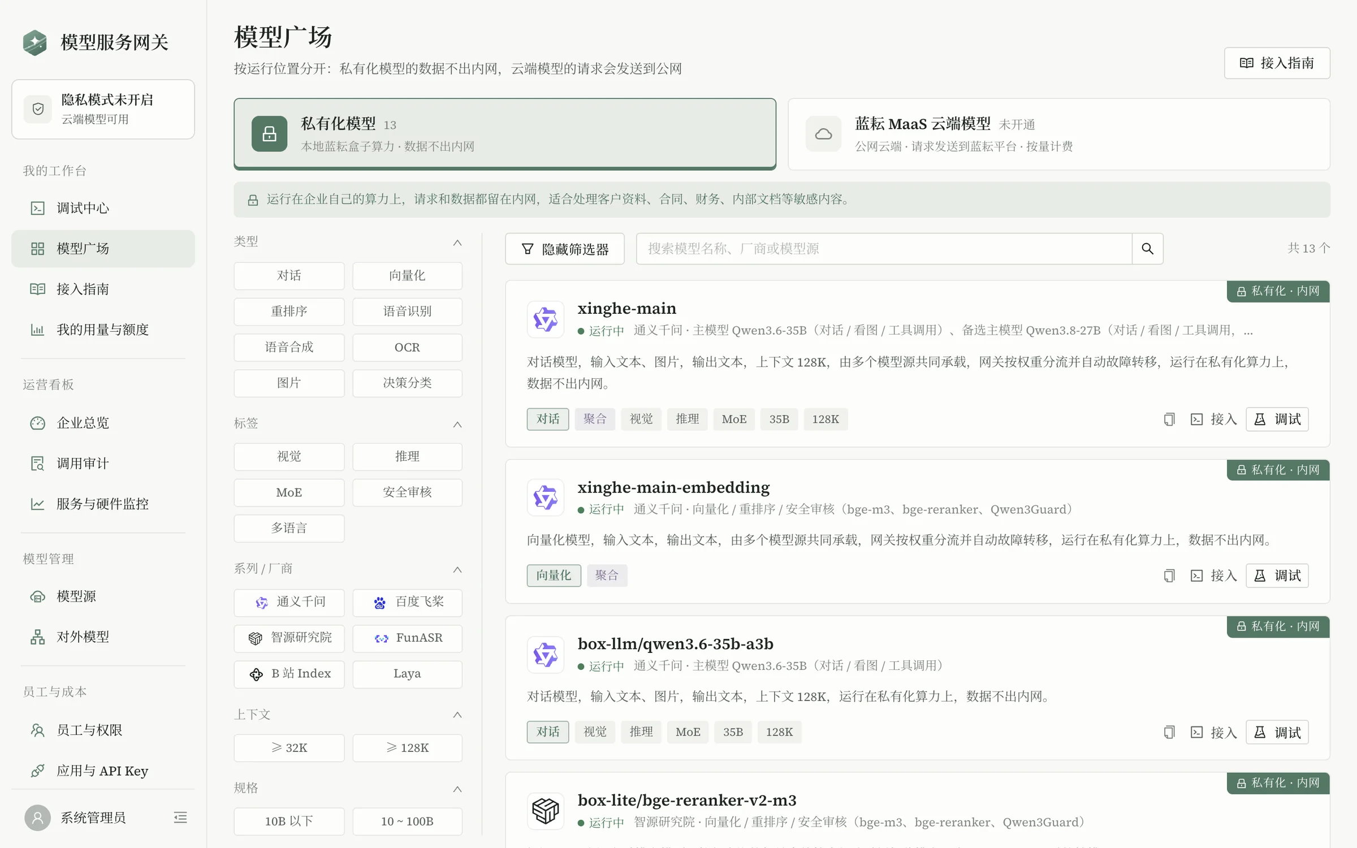Collapse the 上下文 filter section
The width and height of the screenshot is (1357, 848).
tap(457, 715)
